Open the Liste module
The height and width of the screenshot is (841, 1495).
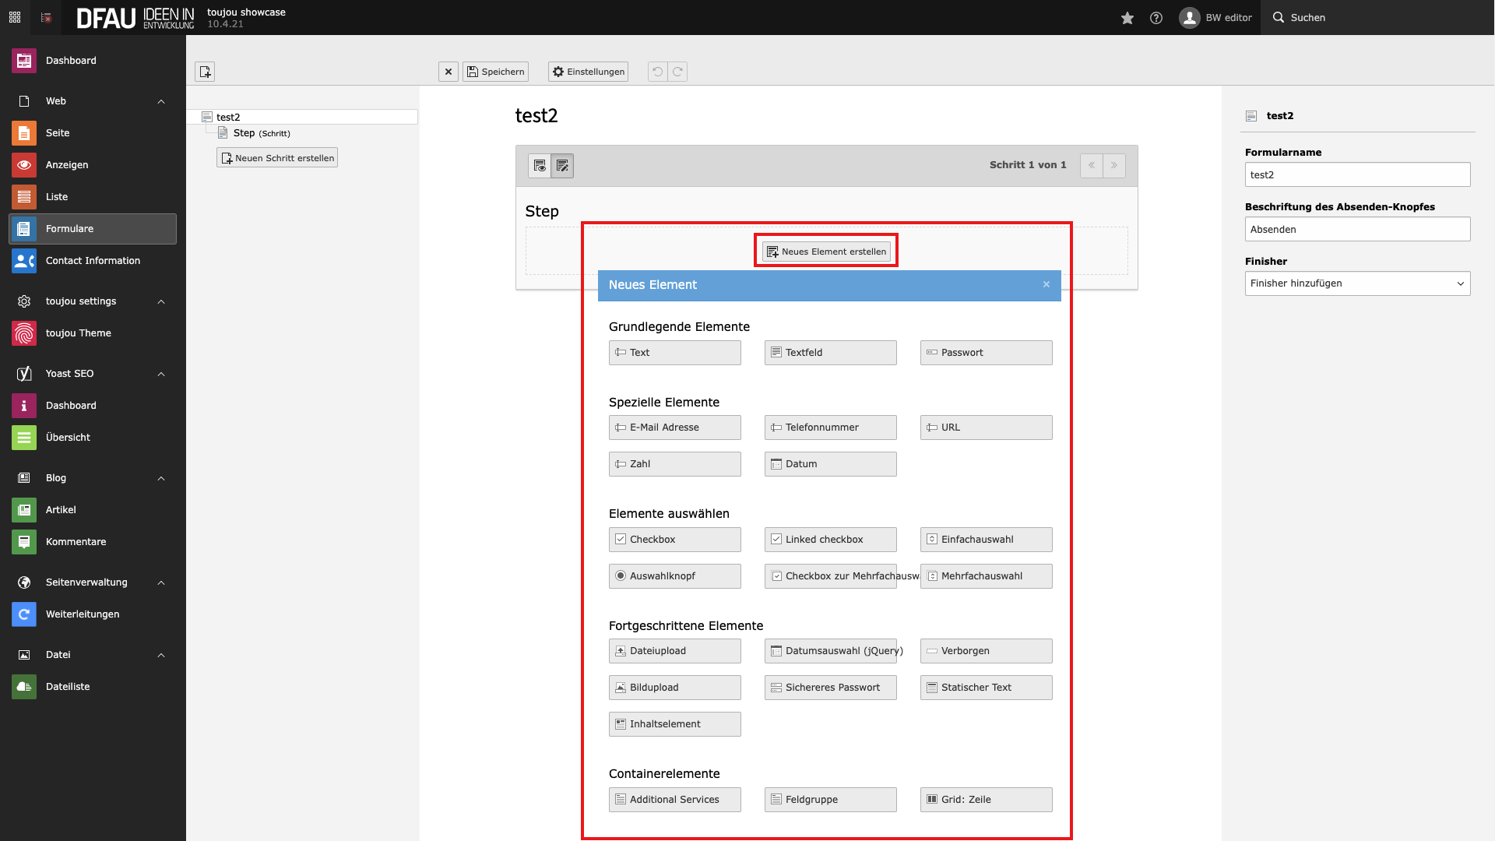click(93, 197)
